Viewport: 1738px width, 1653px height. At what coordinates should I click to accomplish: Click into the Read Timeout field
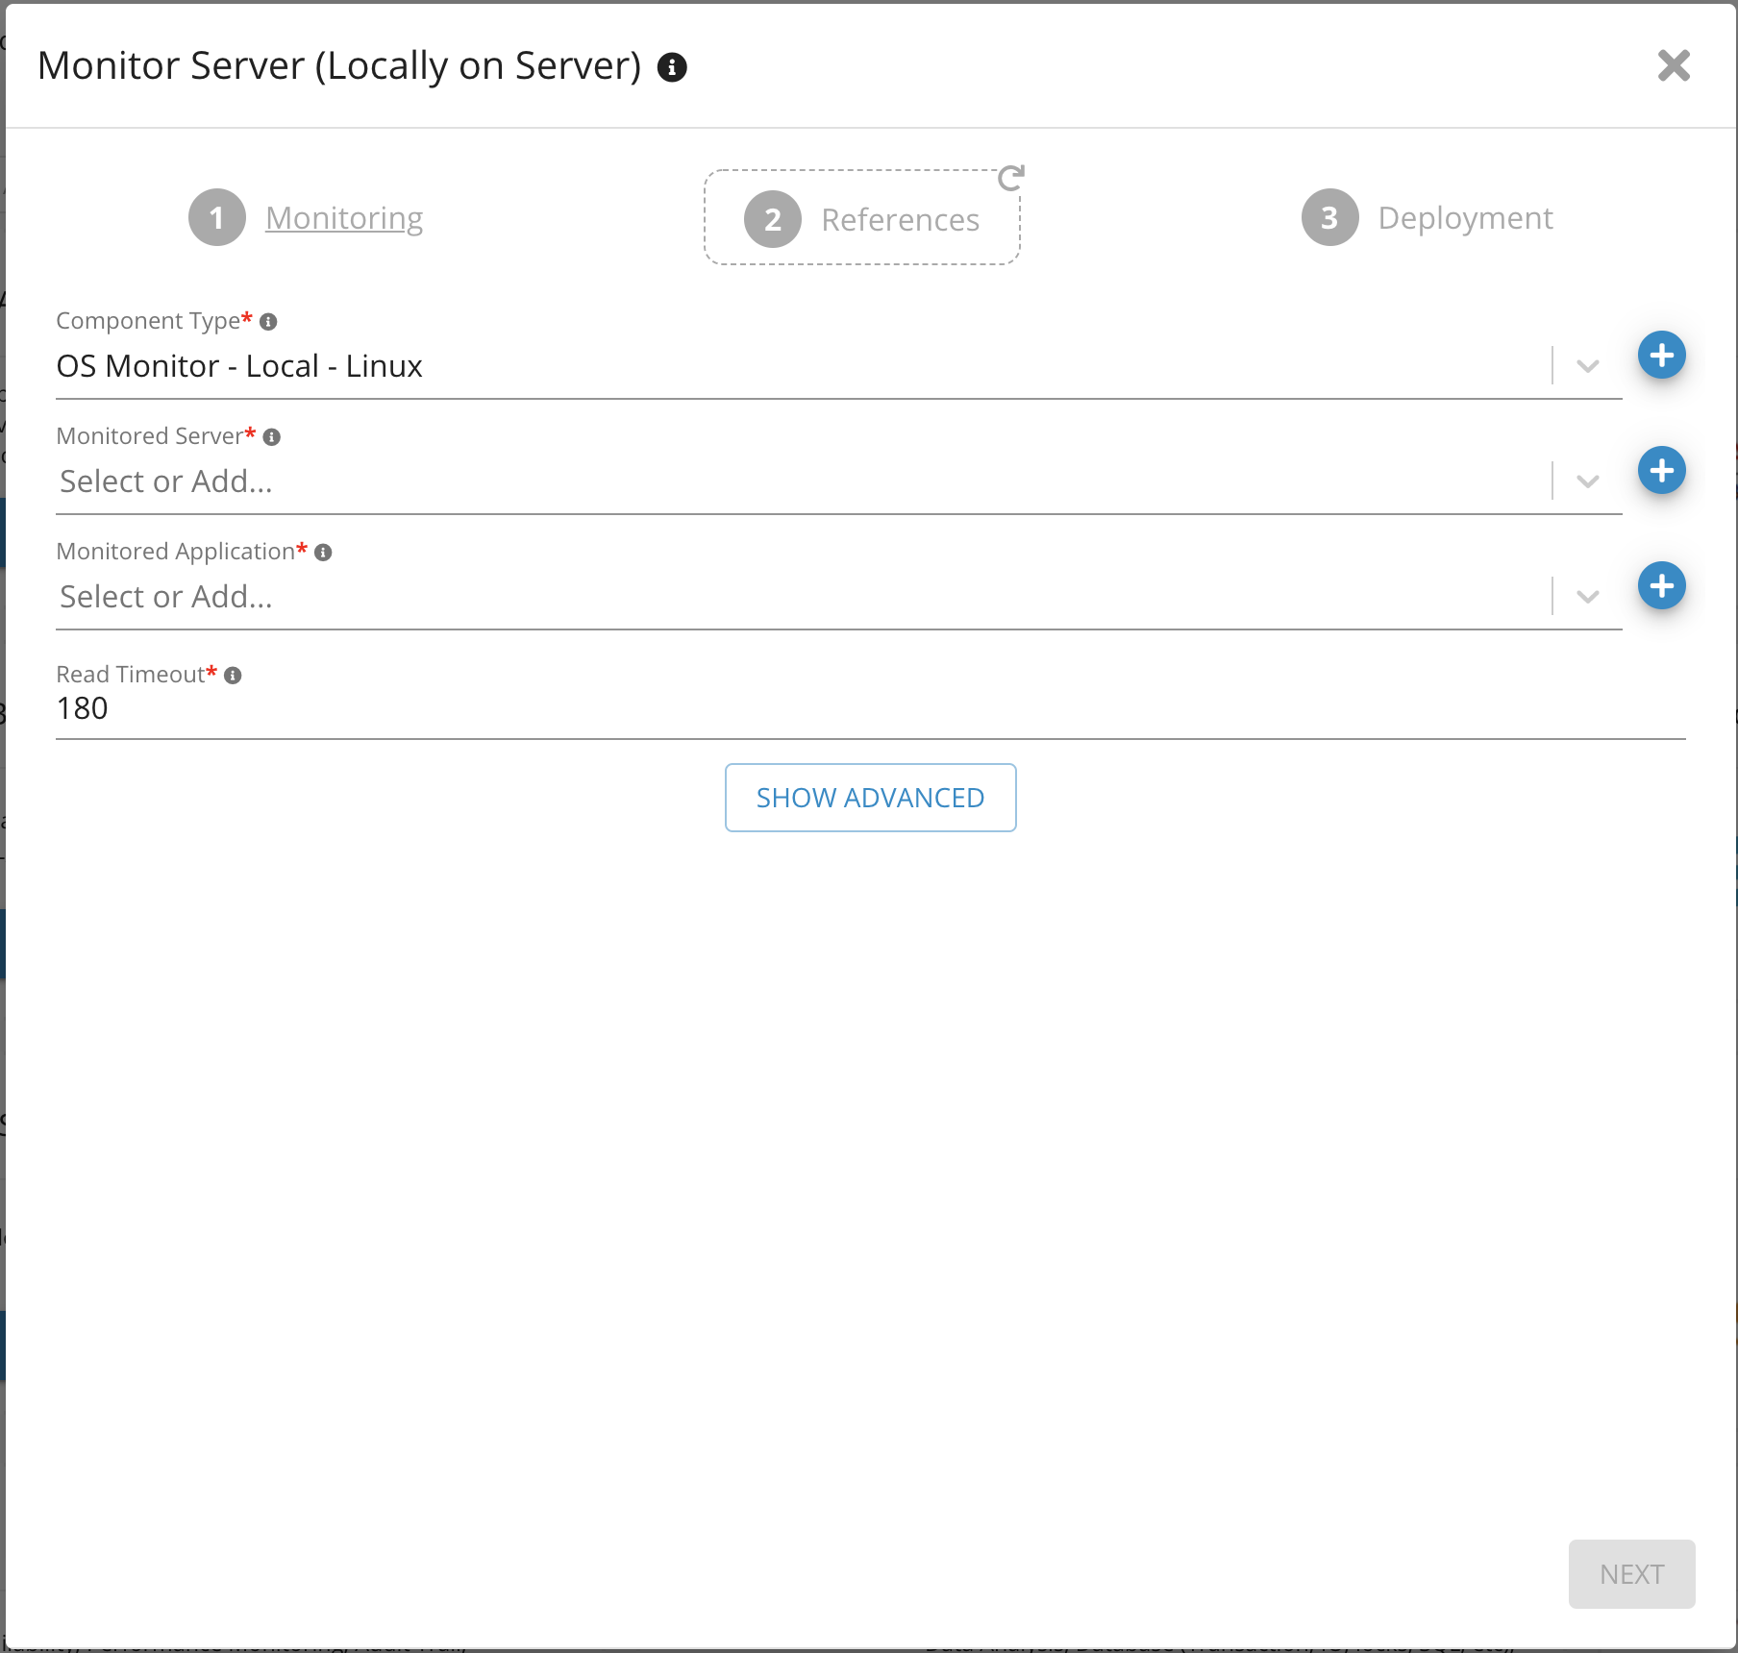point(865,709)
